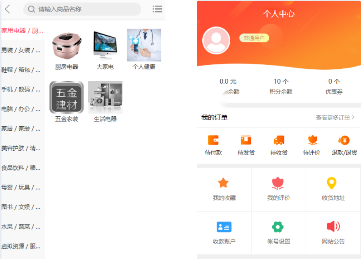Select the 手机/数码 category
The width and height of the screenshot is (362, 259).
click(20, 90)
